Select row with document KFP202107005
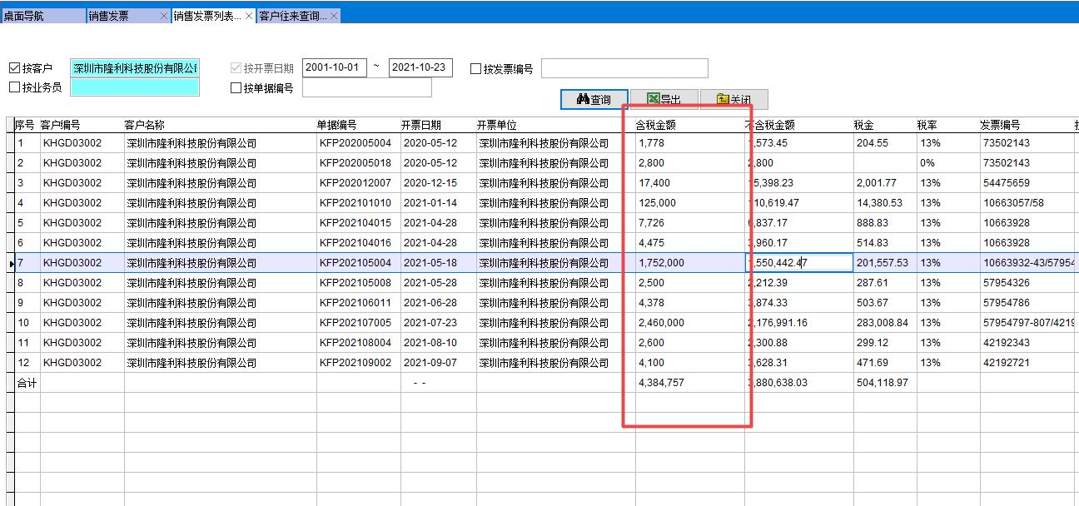Screen dimensions: 1079x506 (x=354, y=323)
